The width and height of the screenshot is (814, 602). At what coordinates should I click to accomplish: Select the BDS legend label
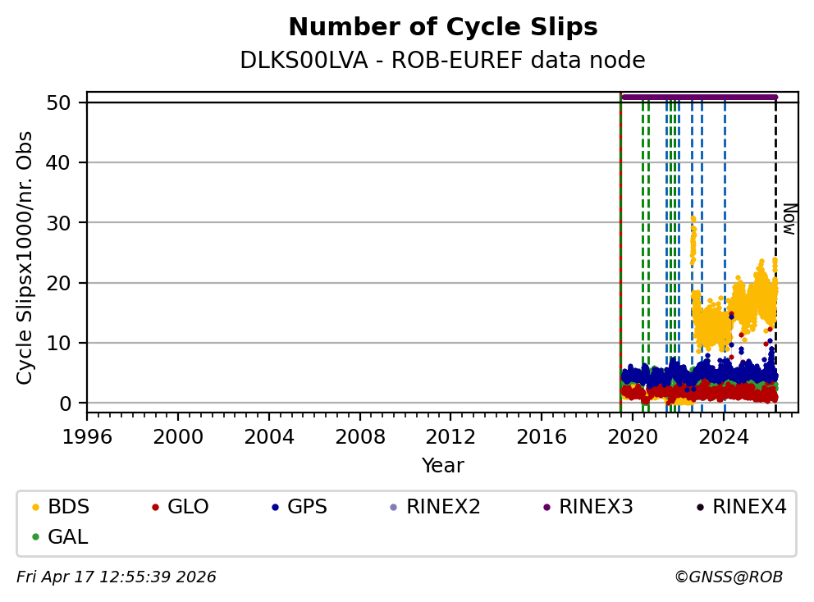pos(69,507)
